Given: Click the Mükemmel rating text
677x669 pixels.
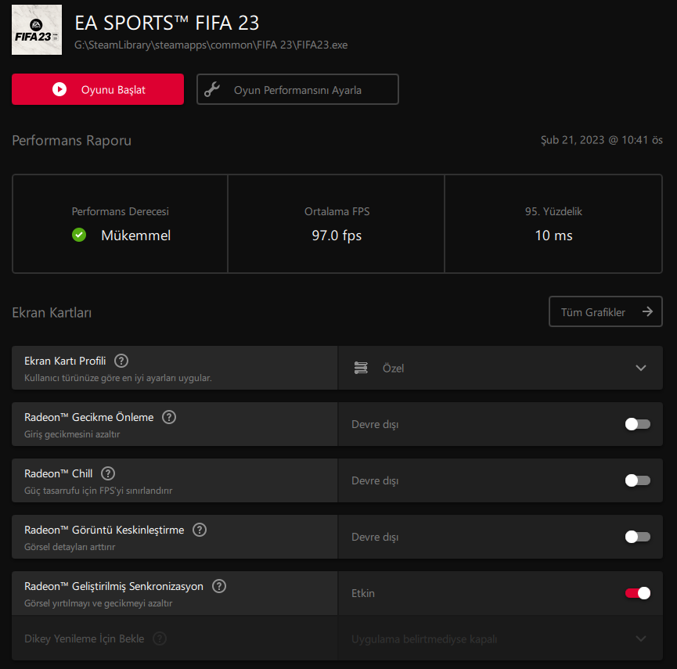Looking at the screenshot, I should pyautogui.click(x=135, y=236).
